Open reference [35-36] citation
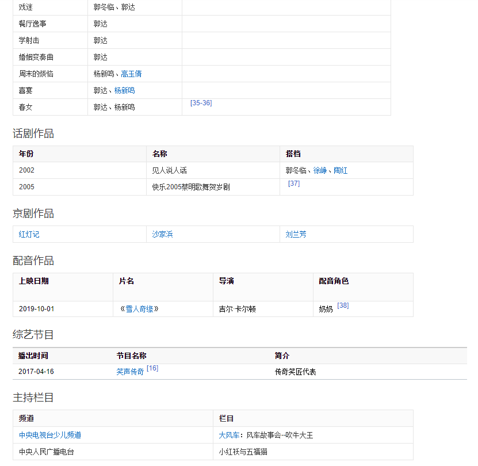This screenshot has height=466, width=478. 201,103
